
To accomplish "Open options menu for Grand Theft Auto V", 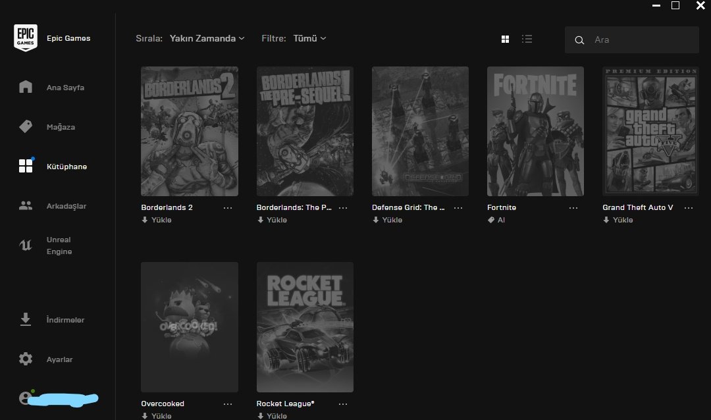I will point(689,208).
